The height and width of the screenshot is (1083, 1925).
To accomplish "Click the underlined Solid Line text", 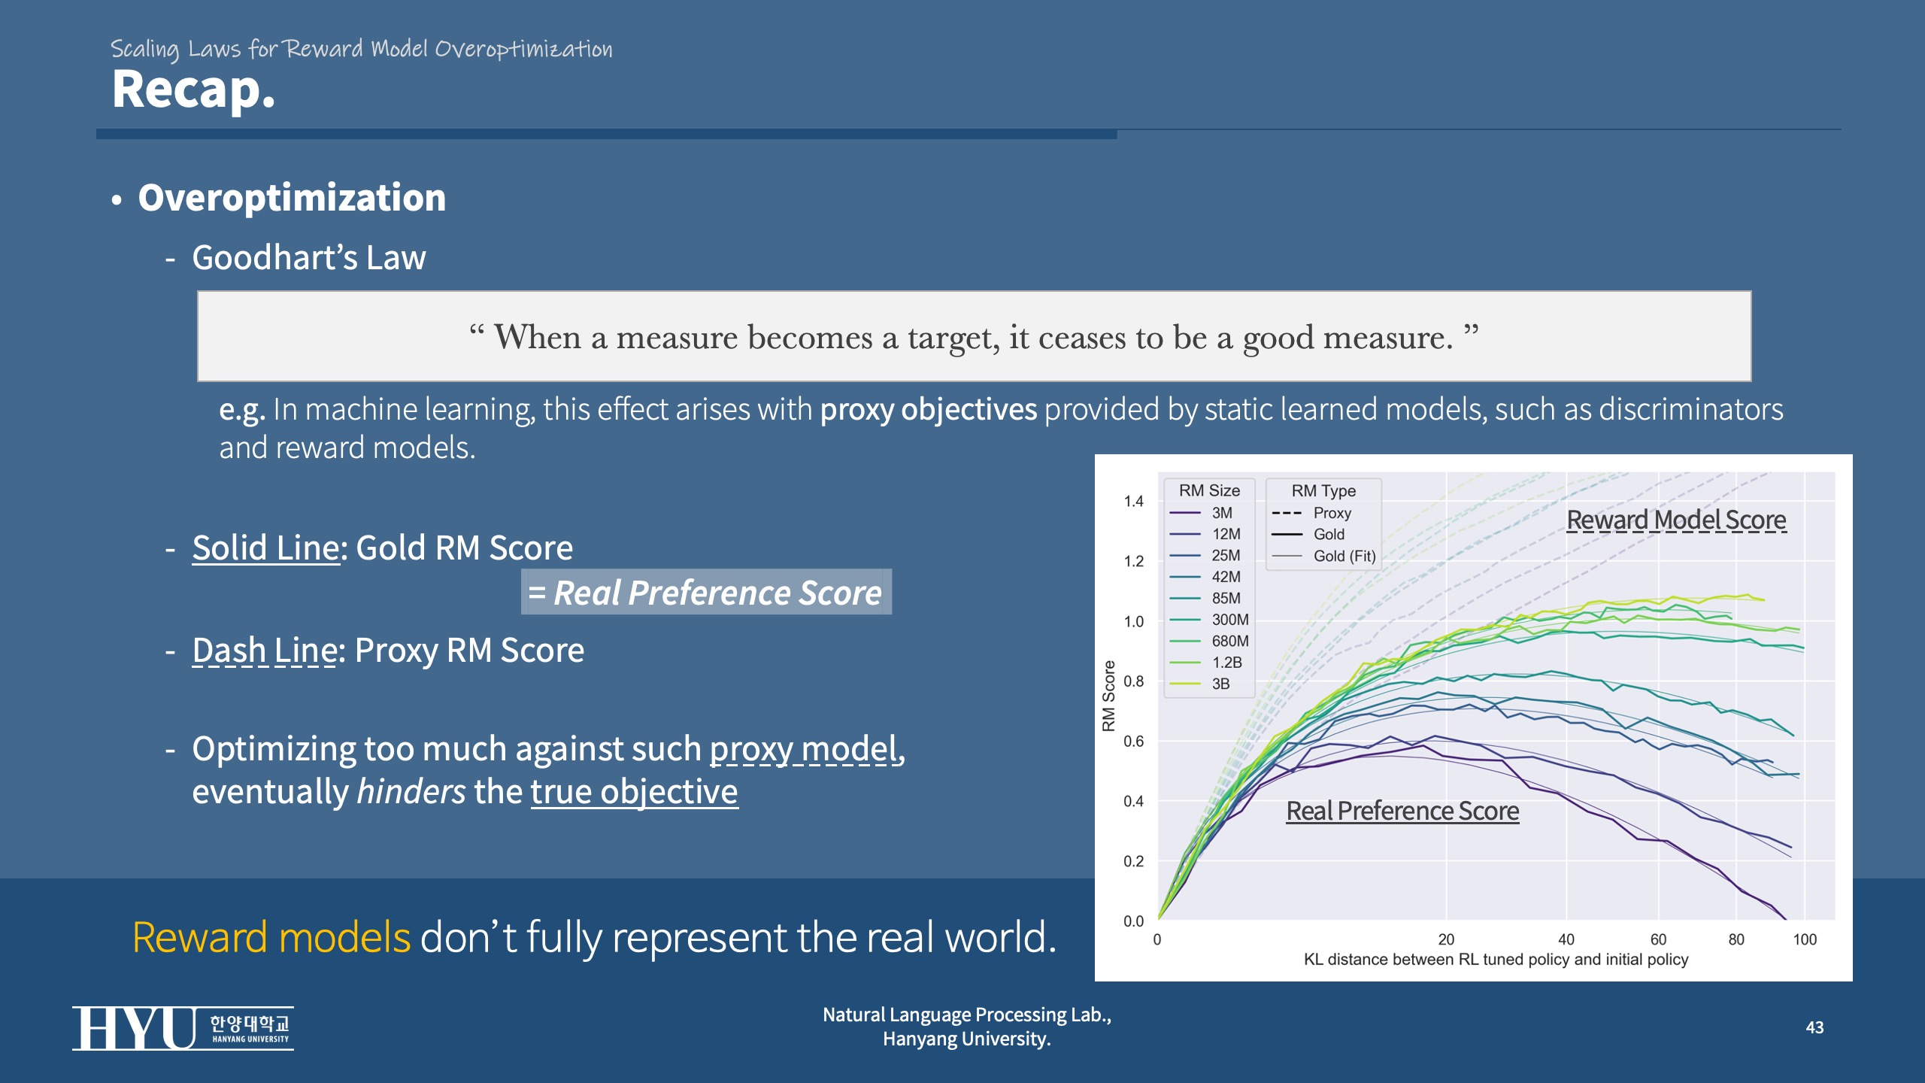I will click(266, 548).
